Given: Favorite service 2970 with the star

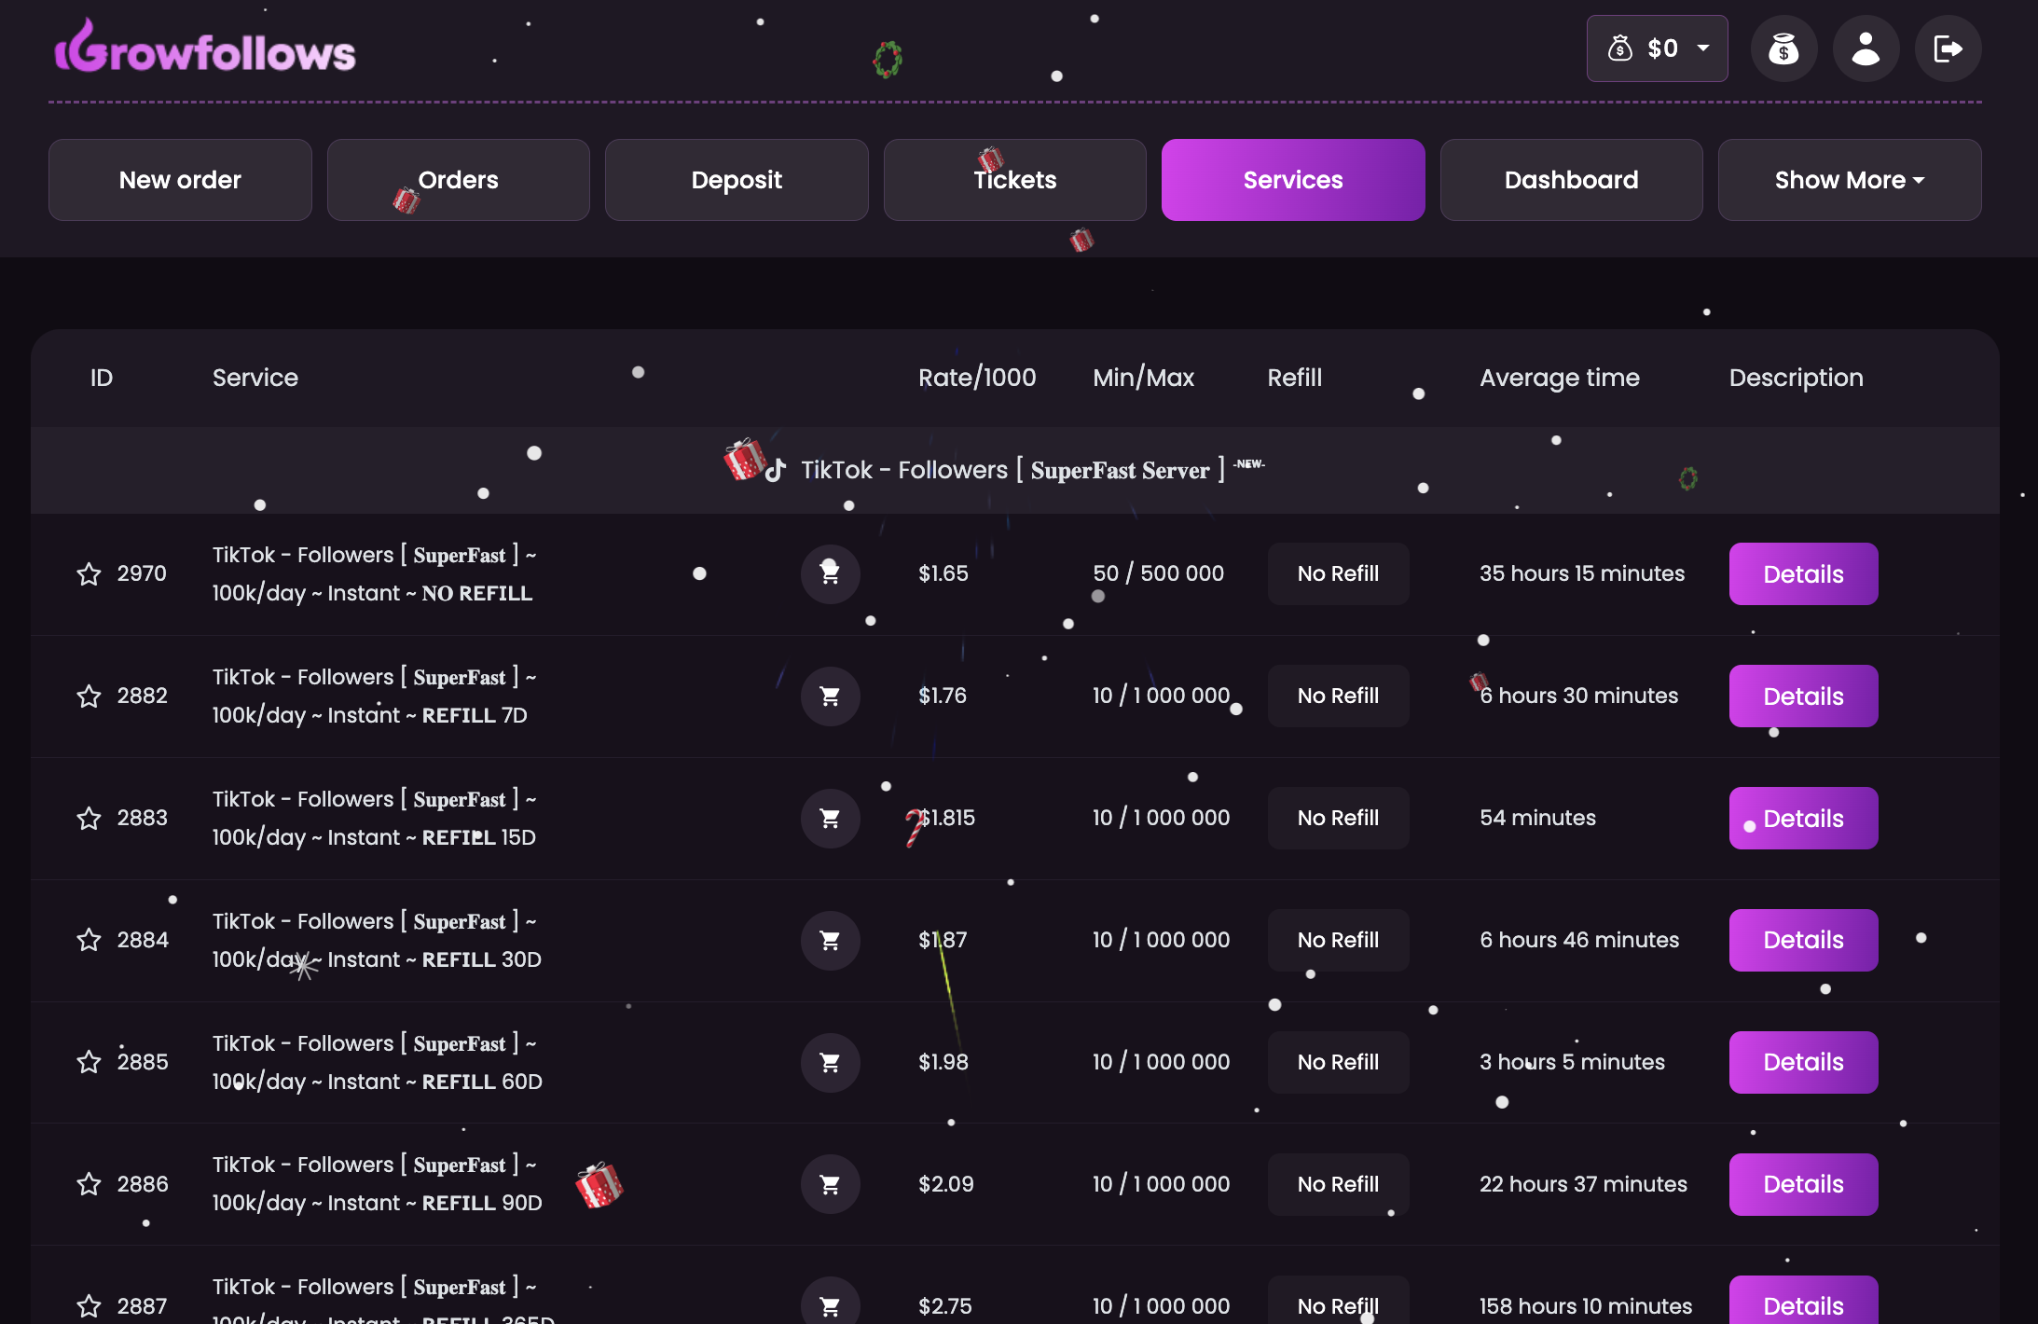Looking at the screenshot, I should (x=89, y=573).
